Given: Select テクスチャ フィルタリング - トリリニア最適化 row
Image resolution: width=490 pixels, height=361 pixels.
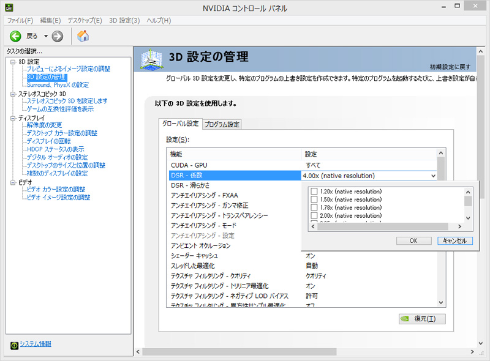Looking at the screenshot, I should [x=303, y=286].
